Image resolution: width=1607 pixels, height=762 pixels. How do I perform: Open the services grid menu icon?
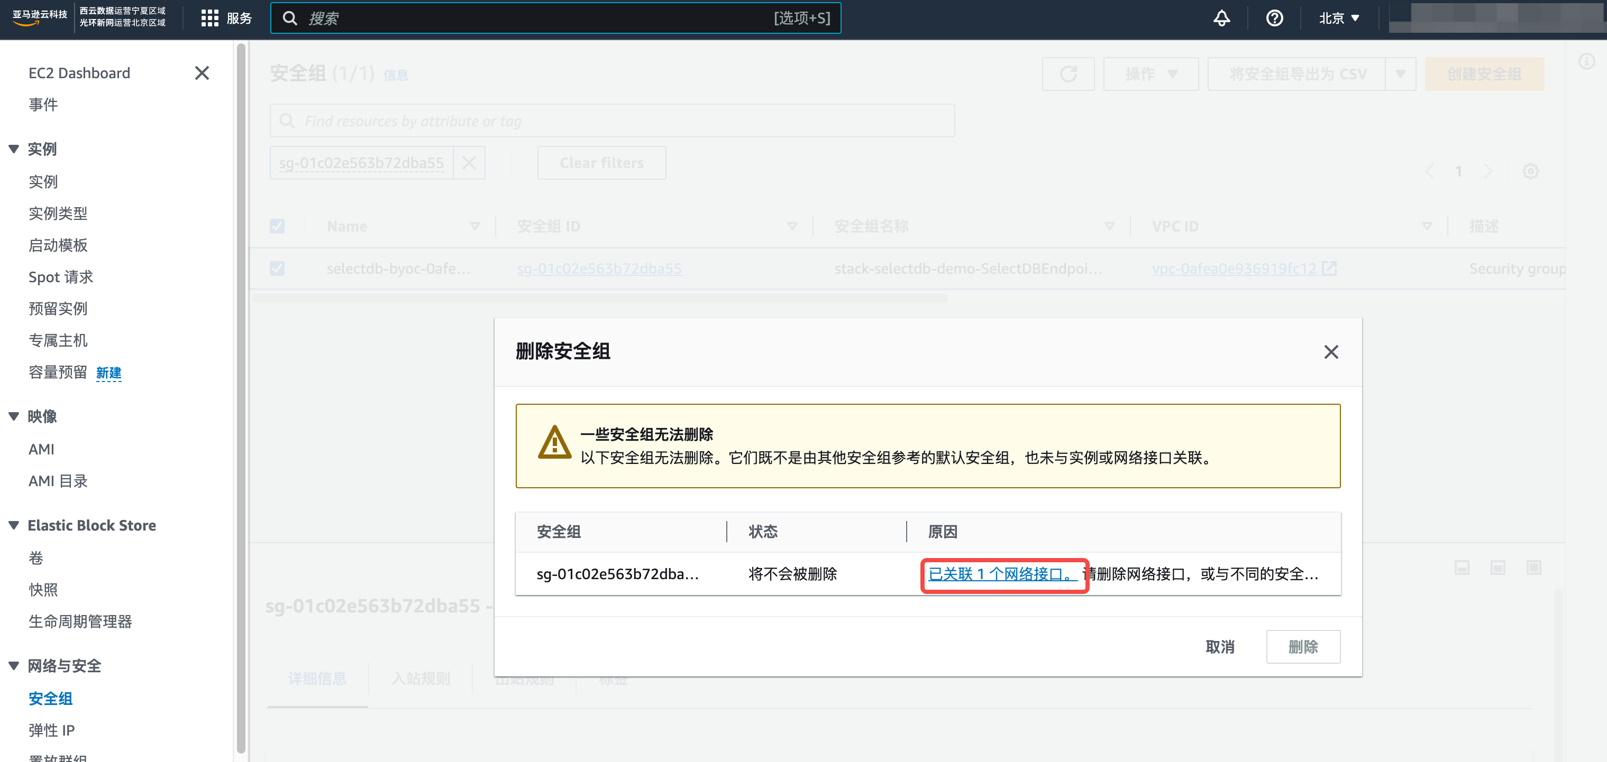pyautogui.click(x=209, y=18)
